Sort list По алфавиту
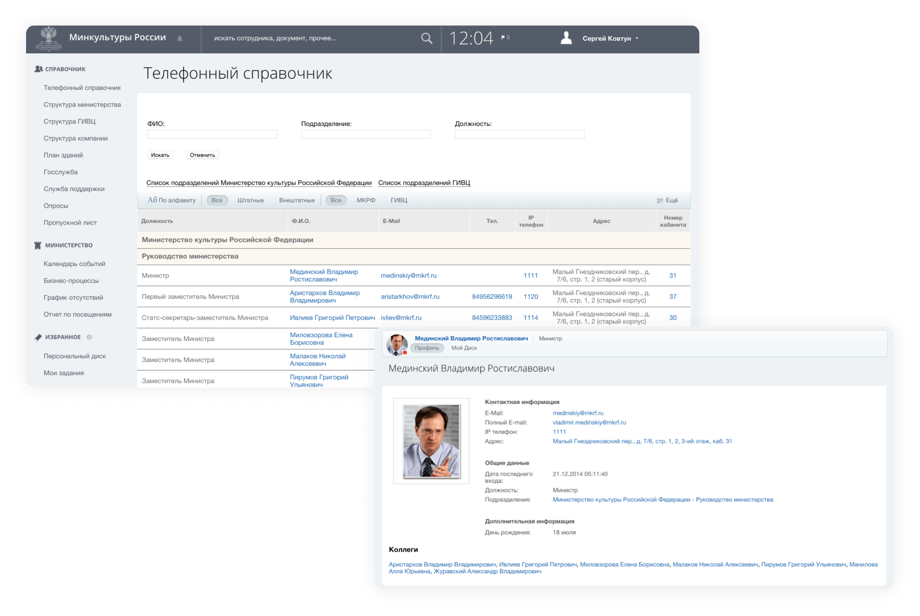 pyautogui.click(x=172, y=200)
